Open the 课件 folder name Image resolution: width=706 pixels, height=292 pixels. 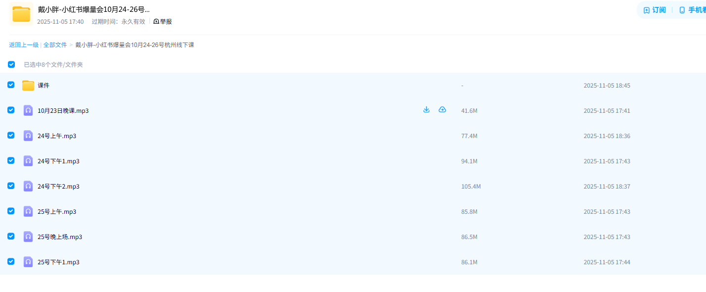pyautogui.click(x=44, y=86)
